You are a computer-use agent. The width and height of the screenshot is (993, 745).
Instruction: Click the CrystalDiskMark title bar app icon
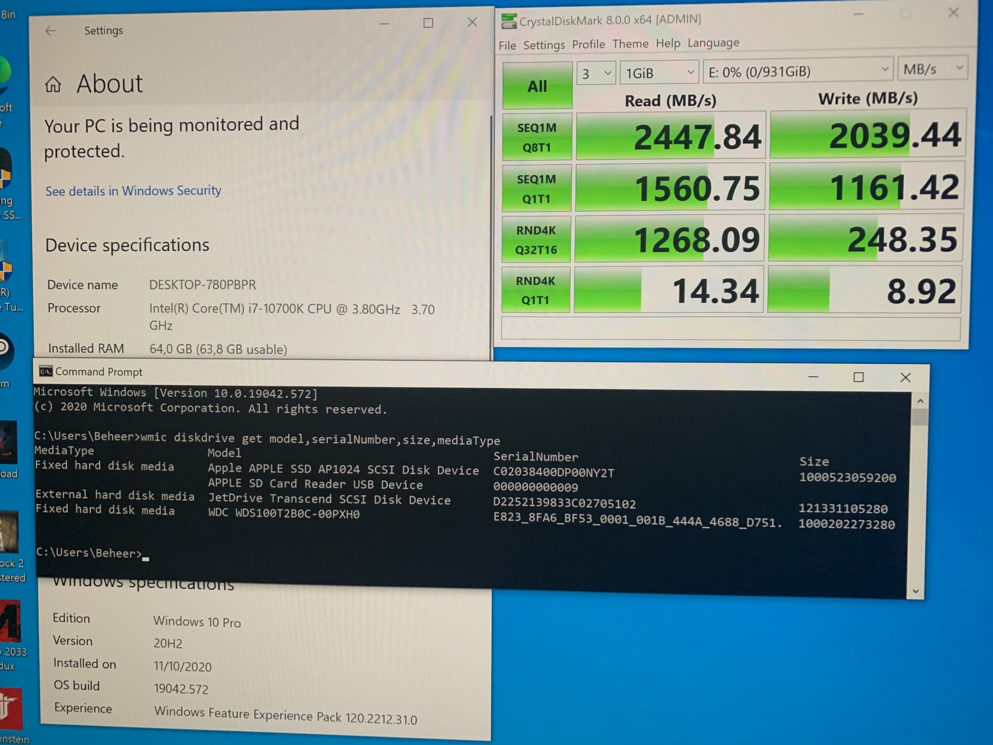coord(509,21)
